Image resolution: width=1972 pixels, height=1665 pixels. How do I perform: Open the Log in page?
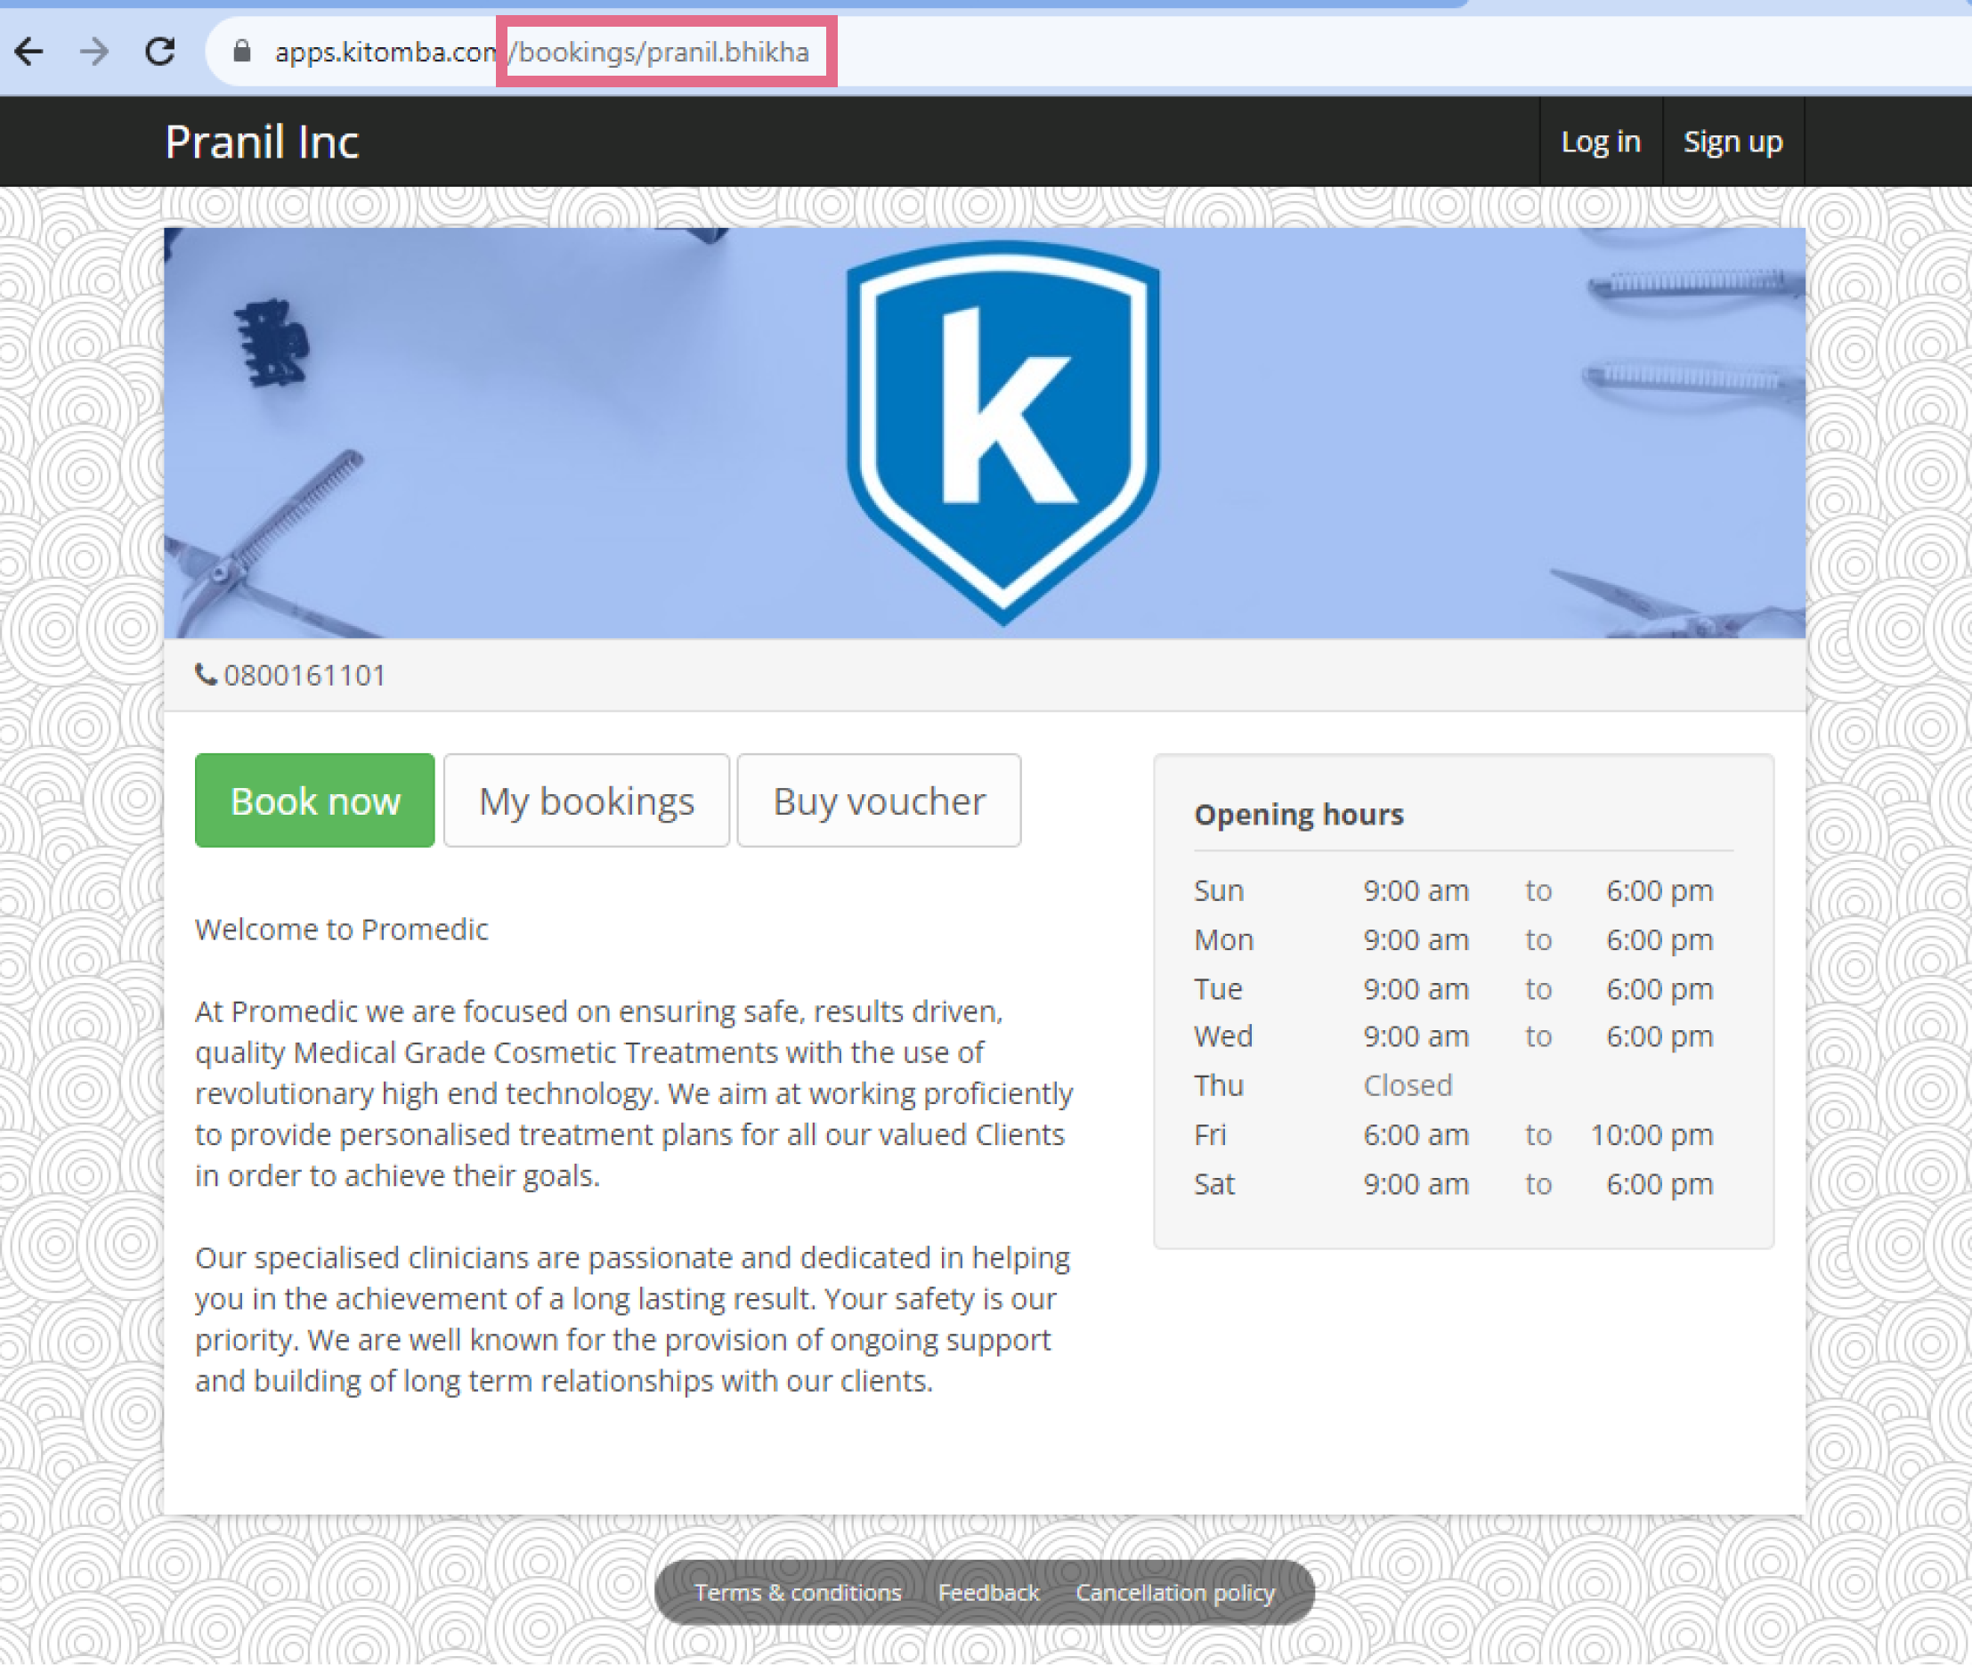1600,142
